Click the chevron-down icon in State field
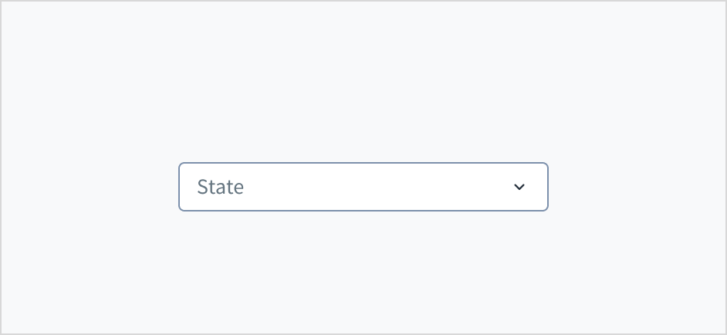This screenshot has width=727, height=335. tap(519, 187)
